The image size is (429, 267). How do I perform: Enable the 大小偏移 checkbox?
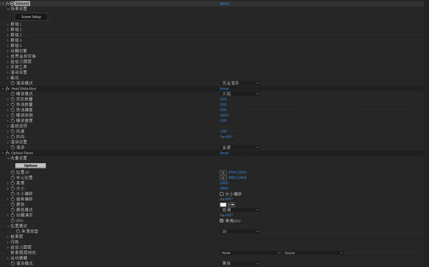coord(222,194)
